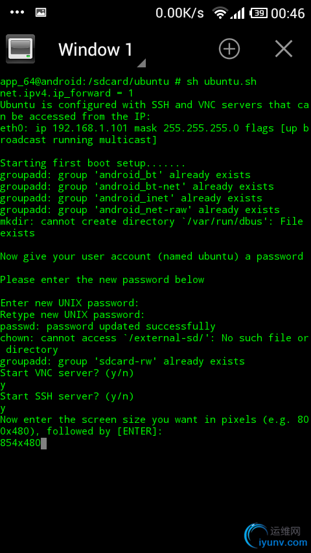Close the current terminal window
Screen dimensions: 311x553
[x=284, y=49]
